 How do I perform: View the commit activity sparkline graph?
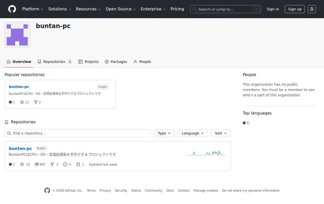206,153
